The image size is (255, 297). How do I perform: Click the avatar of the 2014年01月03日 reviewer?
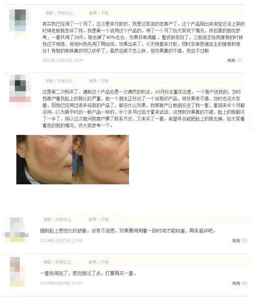[x=17, y=272]
